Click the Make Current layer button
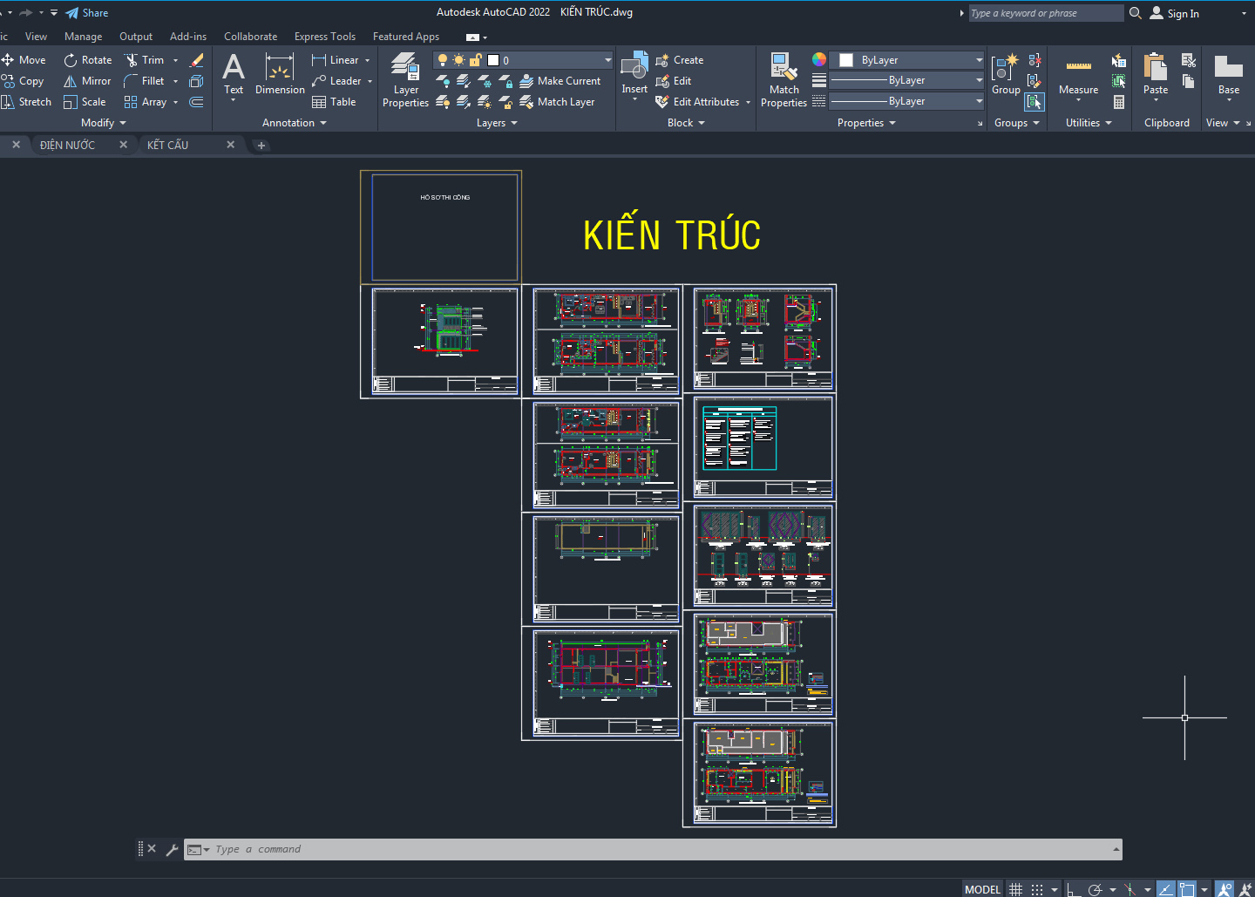Image resolution: width=1255 pixels, height=897 pixels. [x=560, y=81]
